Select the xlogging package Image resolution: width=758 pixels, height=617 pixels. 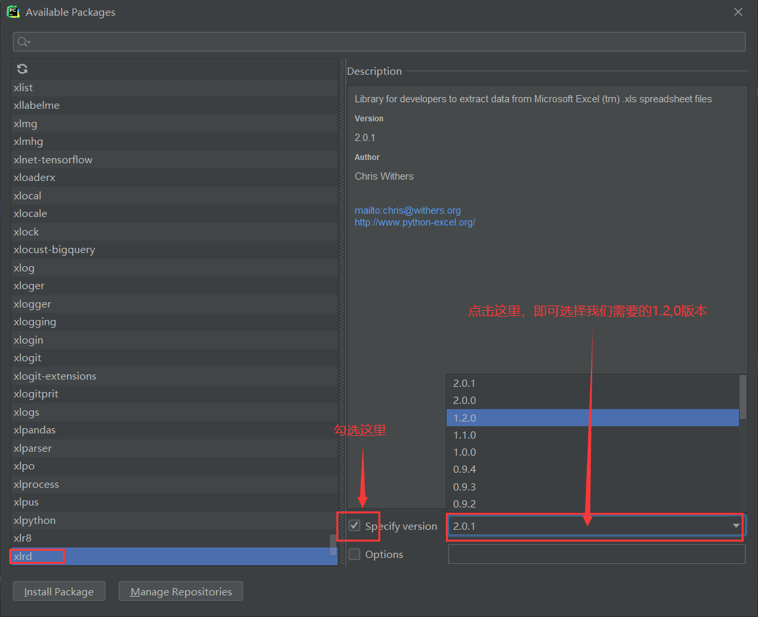click(x=174, y=322)
